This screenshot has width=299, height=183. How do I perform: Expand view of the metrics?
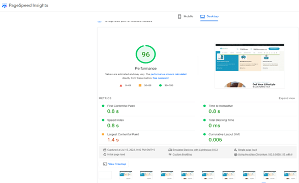pyautogui.click(x=287, y=98)
